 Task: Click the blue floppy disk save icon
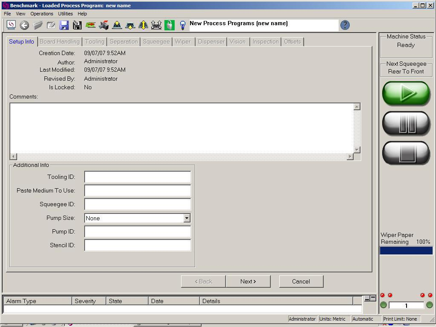click(64, 25)
